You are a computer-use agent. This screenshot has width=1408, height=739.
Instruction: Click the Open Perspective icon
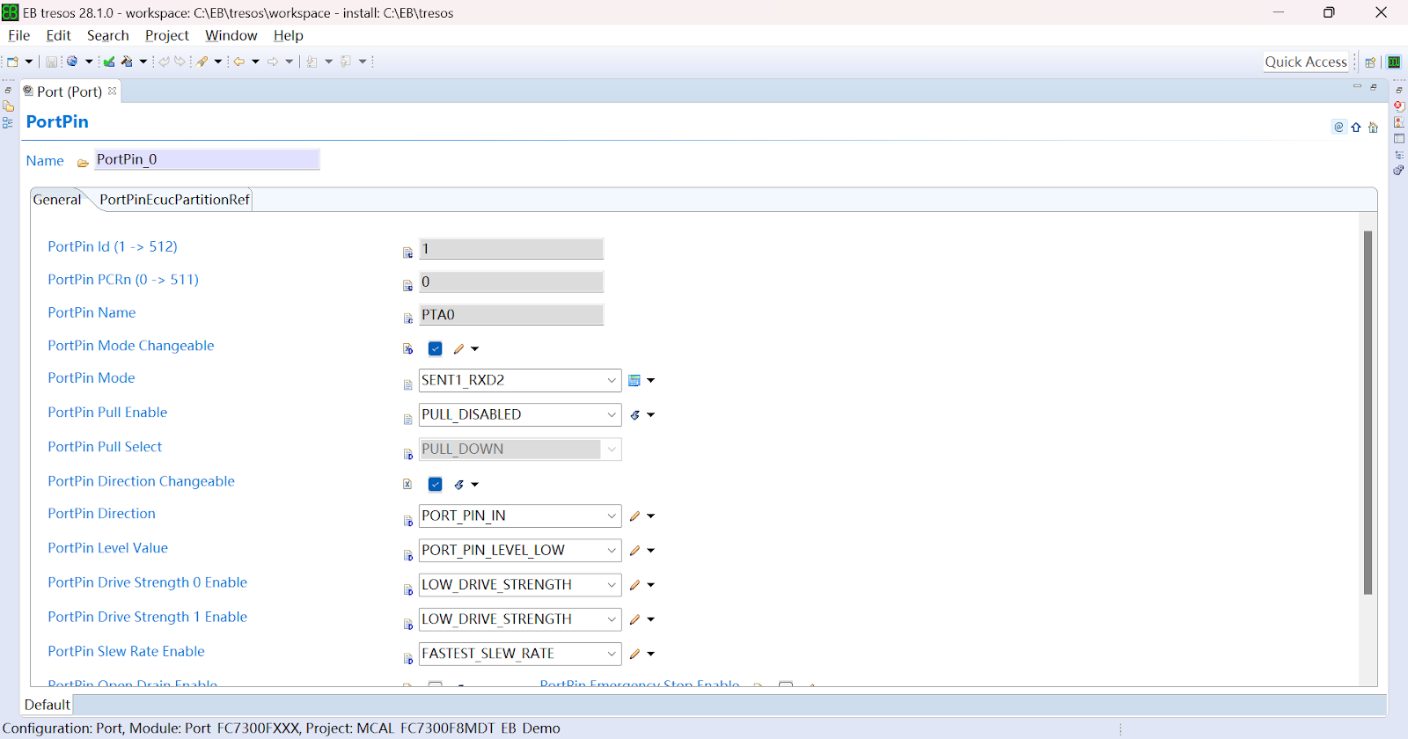1370,62
